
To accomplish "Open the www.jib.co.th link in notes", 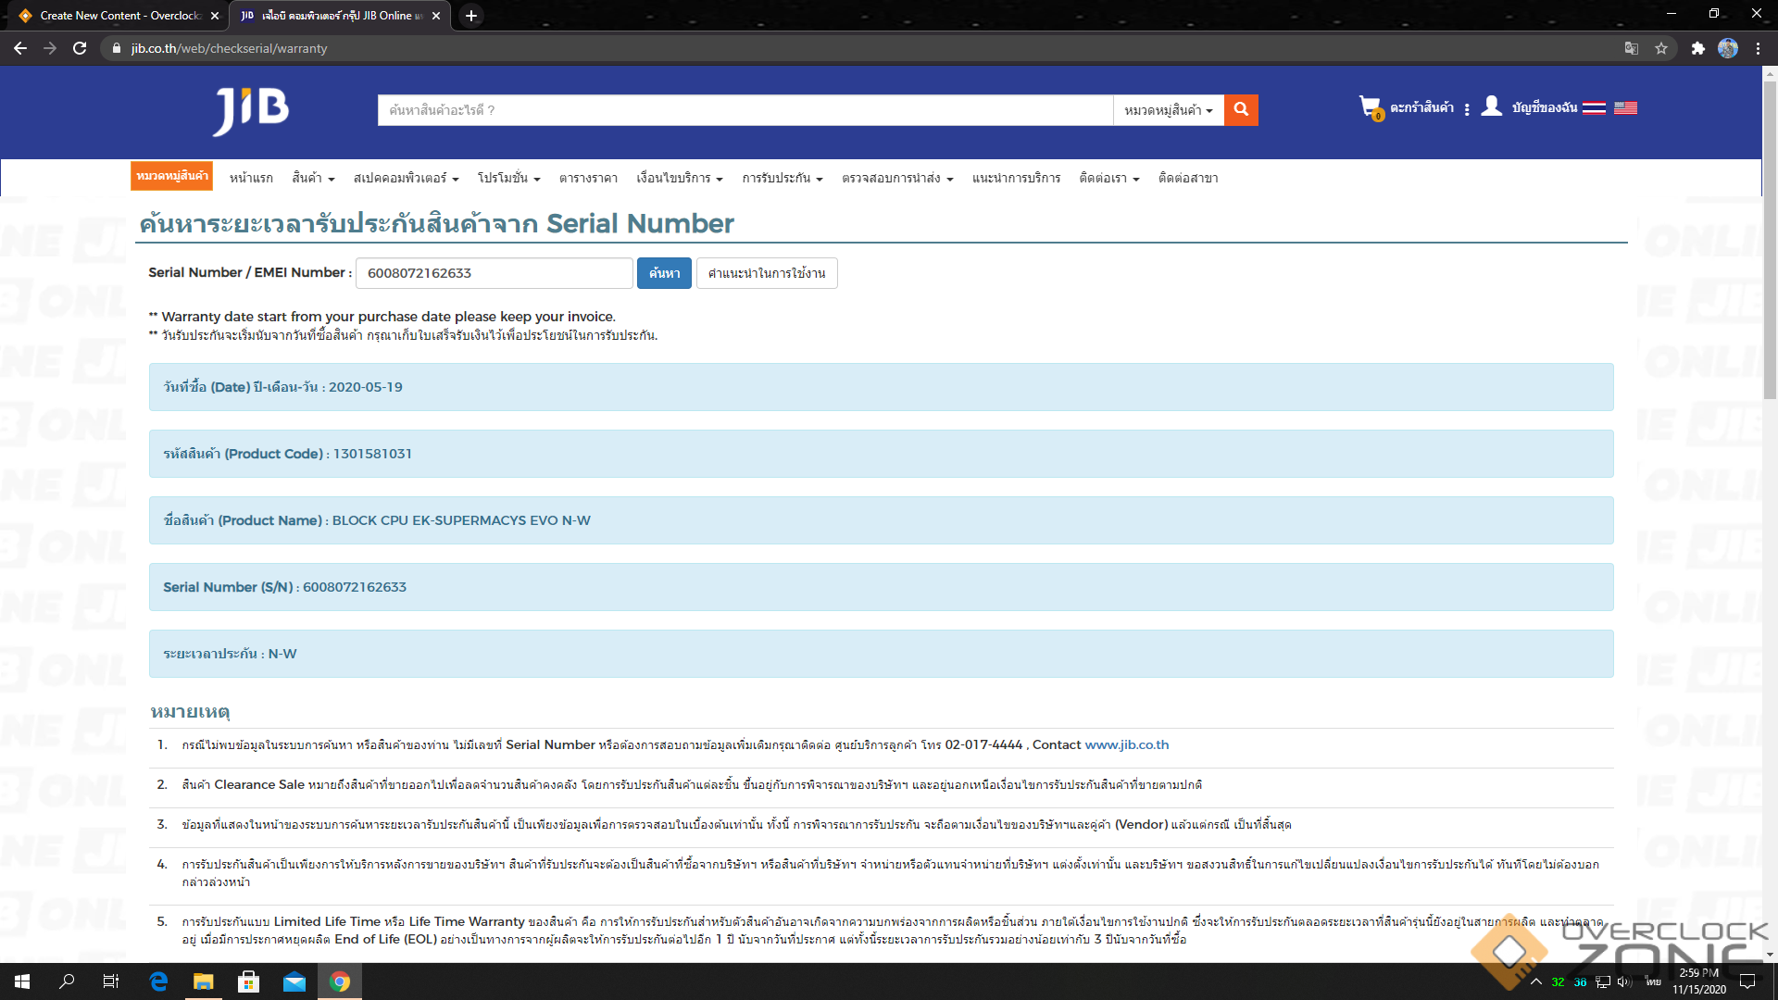I will 1126,744.
